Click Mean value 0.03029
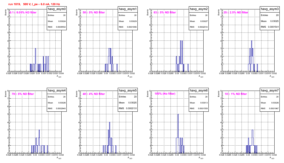The height and width of the screenshot is (163, 284). [x=133, y=21]
